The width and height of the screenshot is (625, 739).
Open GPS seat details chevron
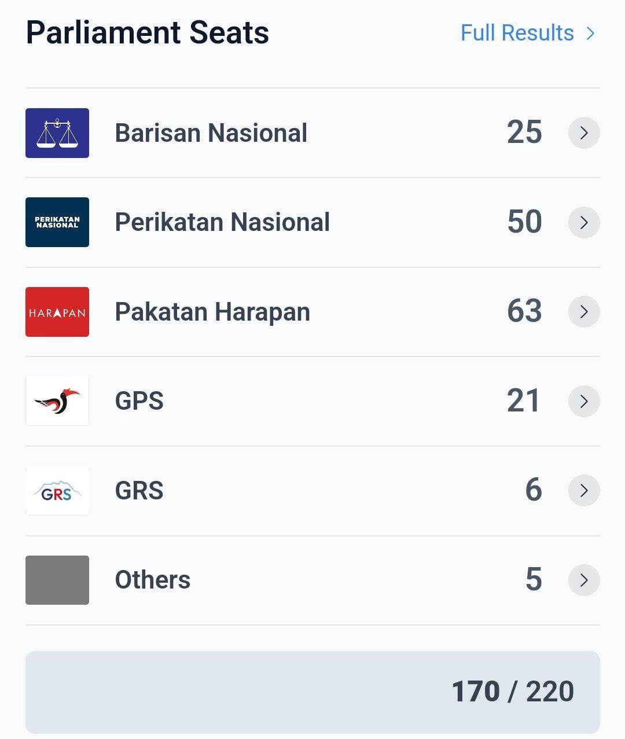[583, 401]
